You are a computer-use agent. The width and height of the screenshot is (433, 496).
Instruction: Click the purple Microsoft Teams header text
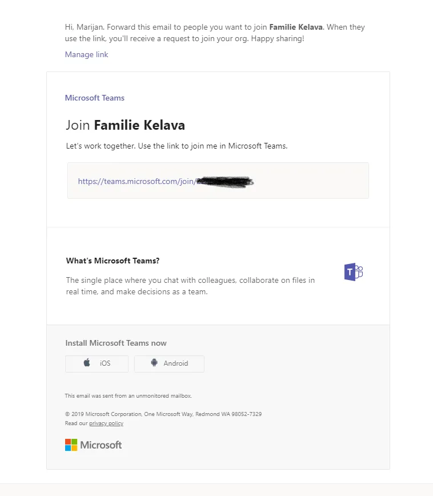coord(95,98)
